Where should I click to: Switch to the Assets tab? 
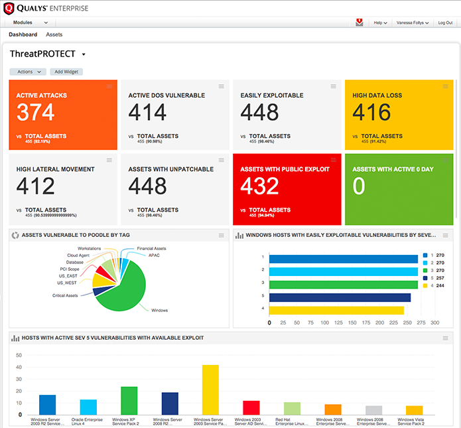coord(54,35)
